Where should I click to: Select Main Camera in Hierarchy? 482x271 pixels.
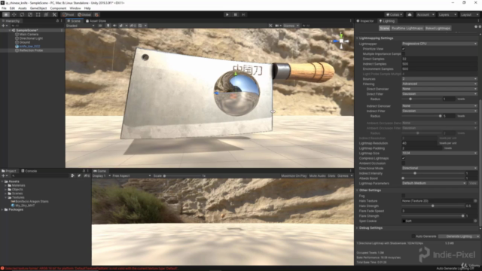[29, 35]
